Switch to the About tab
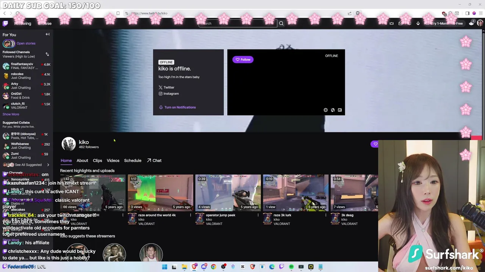The height and width of the screenshot is (272, 485). pyautogui.click(x=82, y=161)
